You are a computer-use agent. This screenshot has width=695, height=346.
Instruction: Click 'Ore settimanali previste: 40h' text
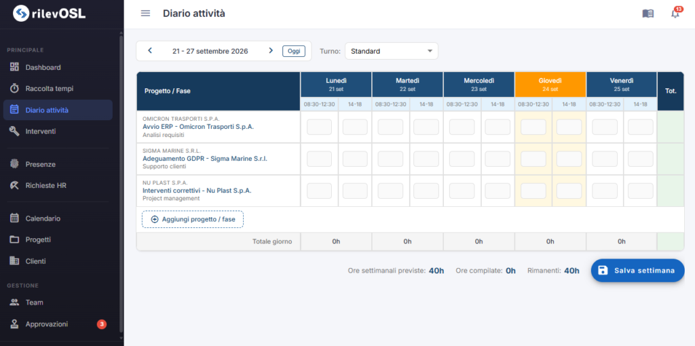coord(396,271)
